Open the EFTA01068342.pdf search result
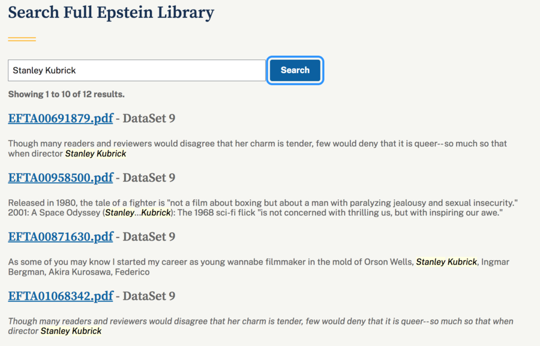540x346 pixels. pyautogui.click(x=61, y=296)
